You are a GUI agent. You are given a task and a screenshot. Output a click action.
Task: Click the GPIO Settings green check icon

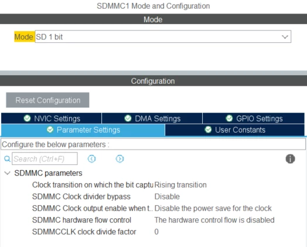point(229,119)
